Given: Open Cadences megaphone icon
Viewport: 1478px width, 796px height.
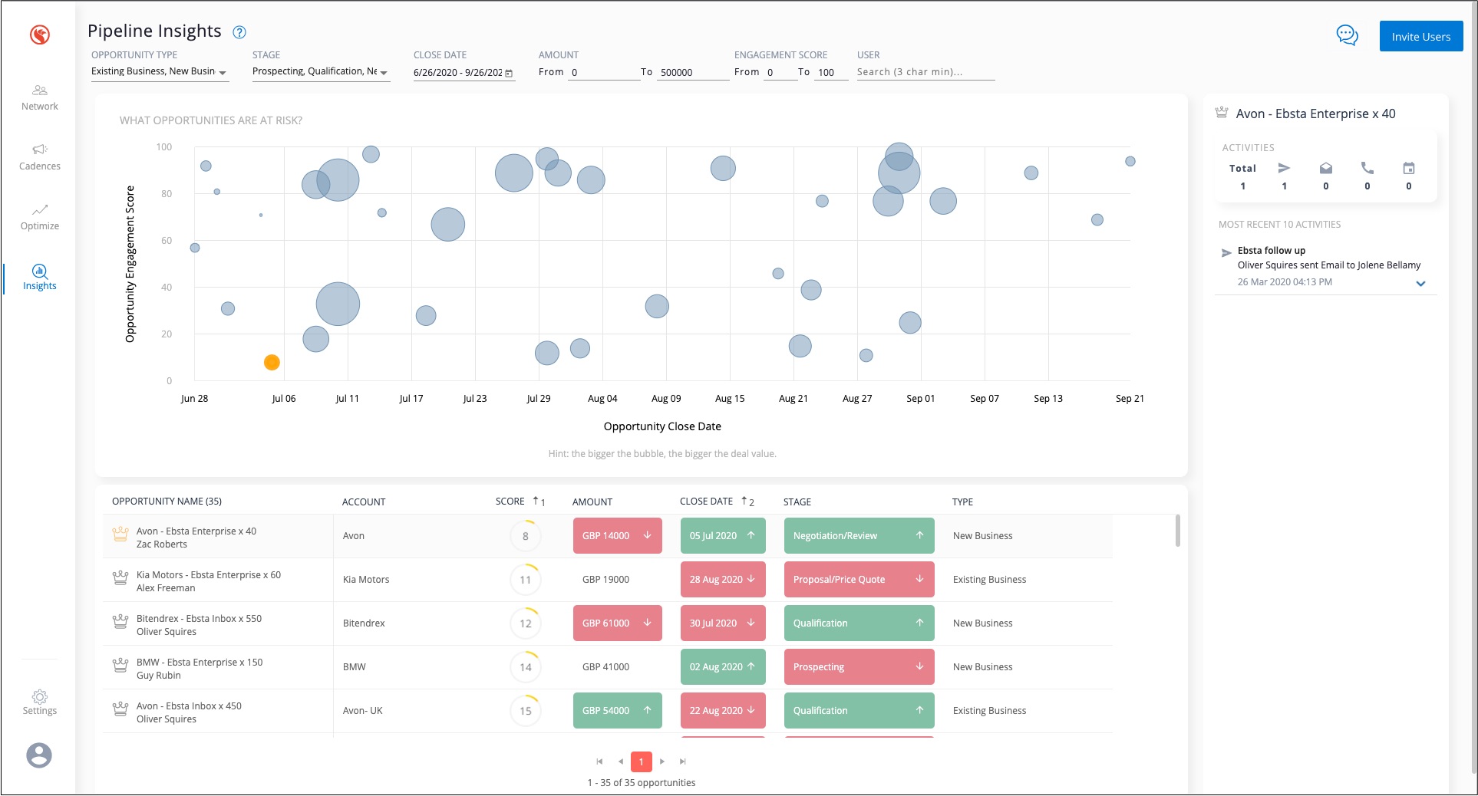Looking at the screenshot, I should (40, 150).
